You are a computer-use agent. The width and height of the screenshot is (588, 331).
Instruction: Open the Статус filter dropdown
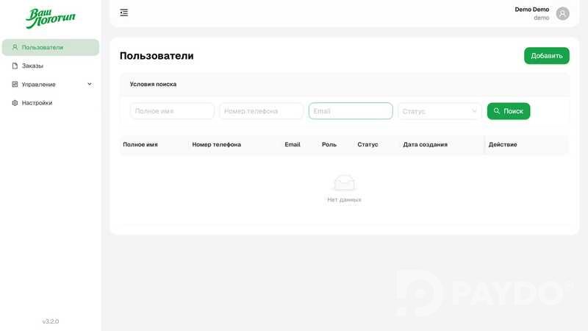[x=440, y=112]
